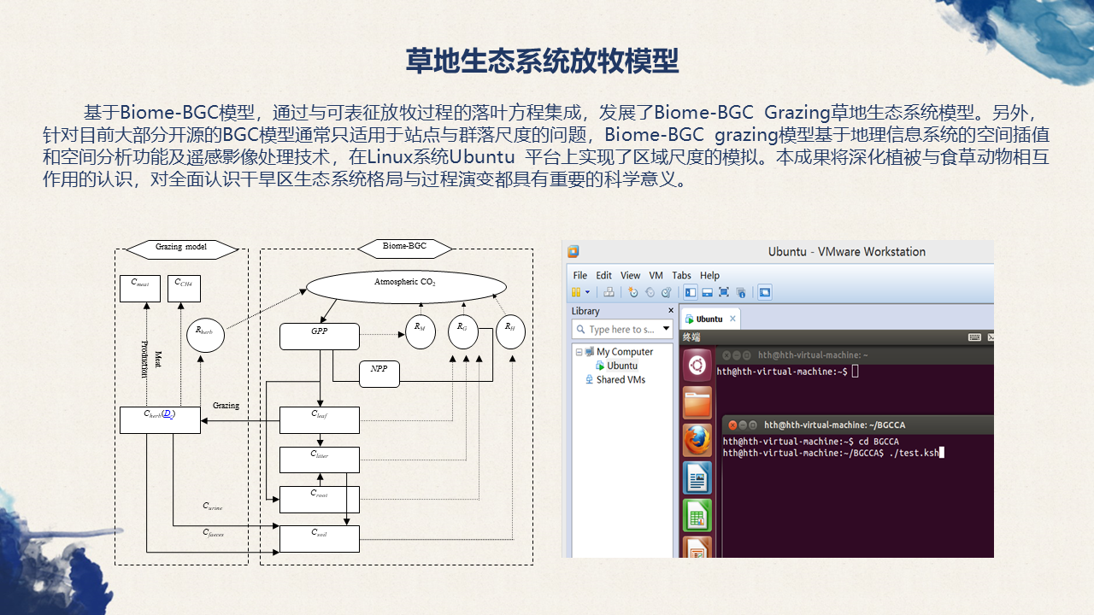Toggle the console view toolbar button
Screen dimensions: 1094x615
click(x=765, y=292)
